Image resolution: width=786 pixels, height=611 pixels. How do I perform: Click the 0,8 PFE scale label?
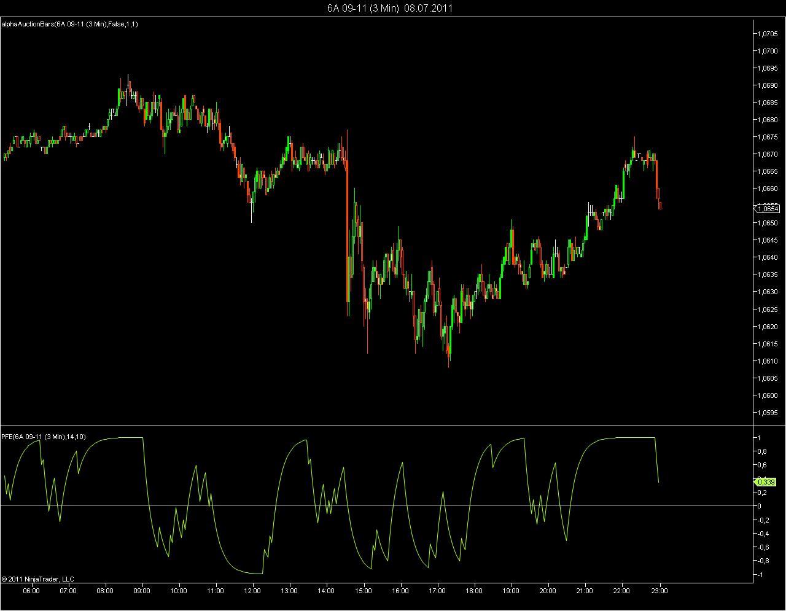(762, 451)
